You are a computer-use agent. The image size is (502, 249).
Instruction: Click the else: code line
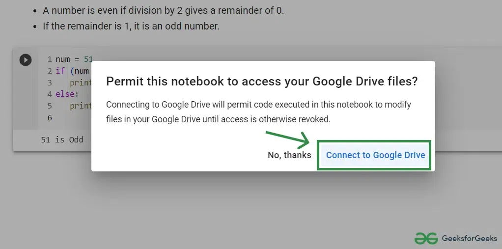tap(67, 94)
